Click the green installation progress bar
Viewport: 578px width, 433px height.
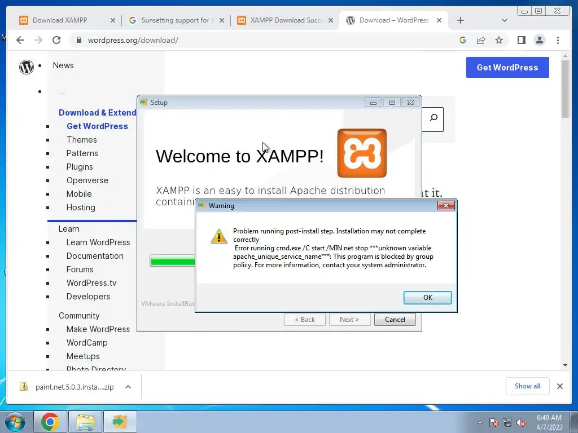click(x=172, y=260)
